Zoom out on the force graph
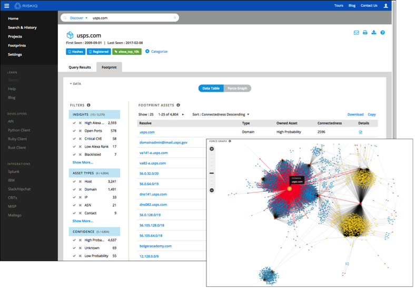Viewport: 415px width, 288px height. (x=212, y=190)
